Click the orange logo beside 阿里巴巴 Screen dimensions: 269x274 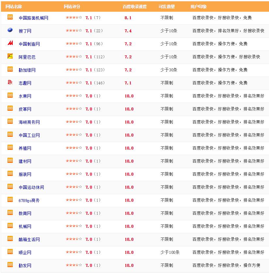click(x=10, y=56)
